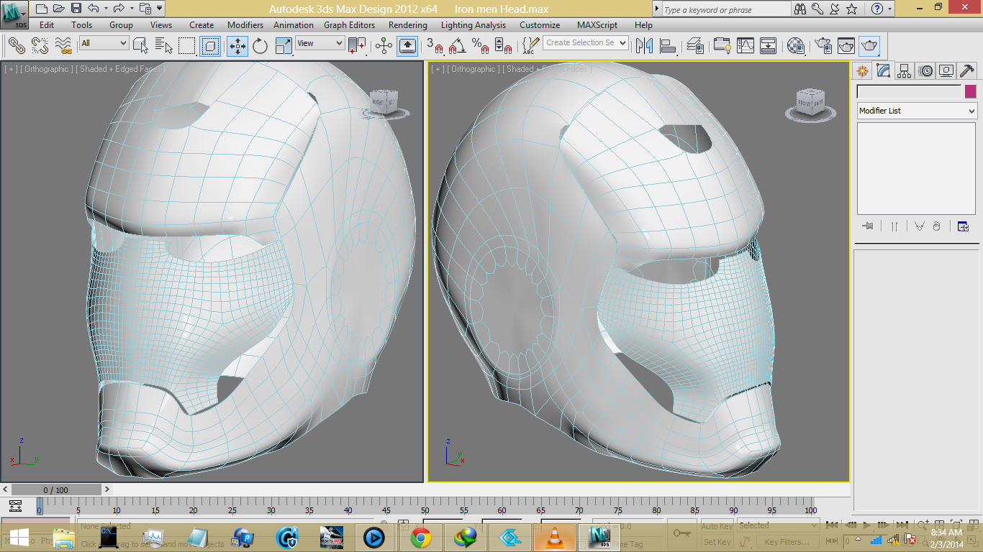983x552 pixels.
Task: Toggle the mini curve editor beside trackbar
Action: click(16, 505)
